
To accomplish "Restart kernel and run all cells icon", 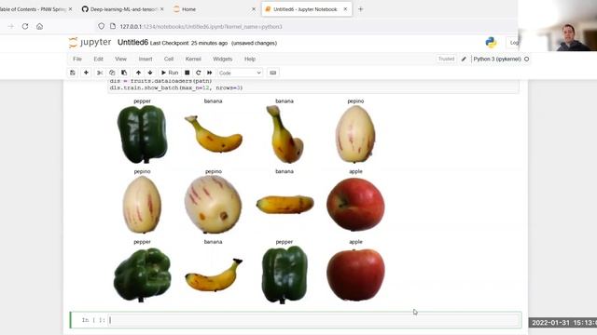I will [209, 73].
